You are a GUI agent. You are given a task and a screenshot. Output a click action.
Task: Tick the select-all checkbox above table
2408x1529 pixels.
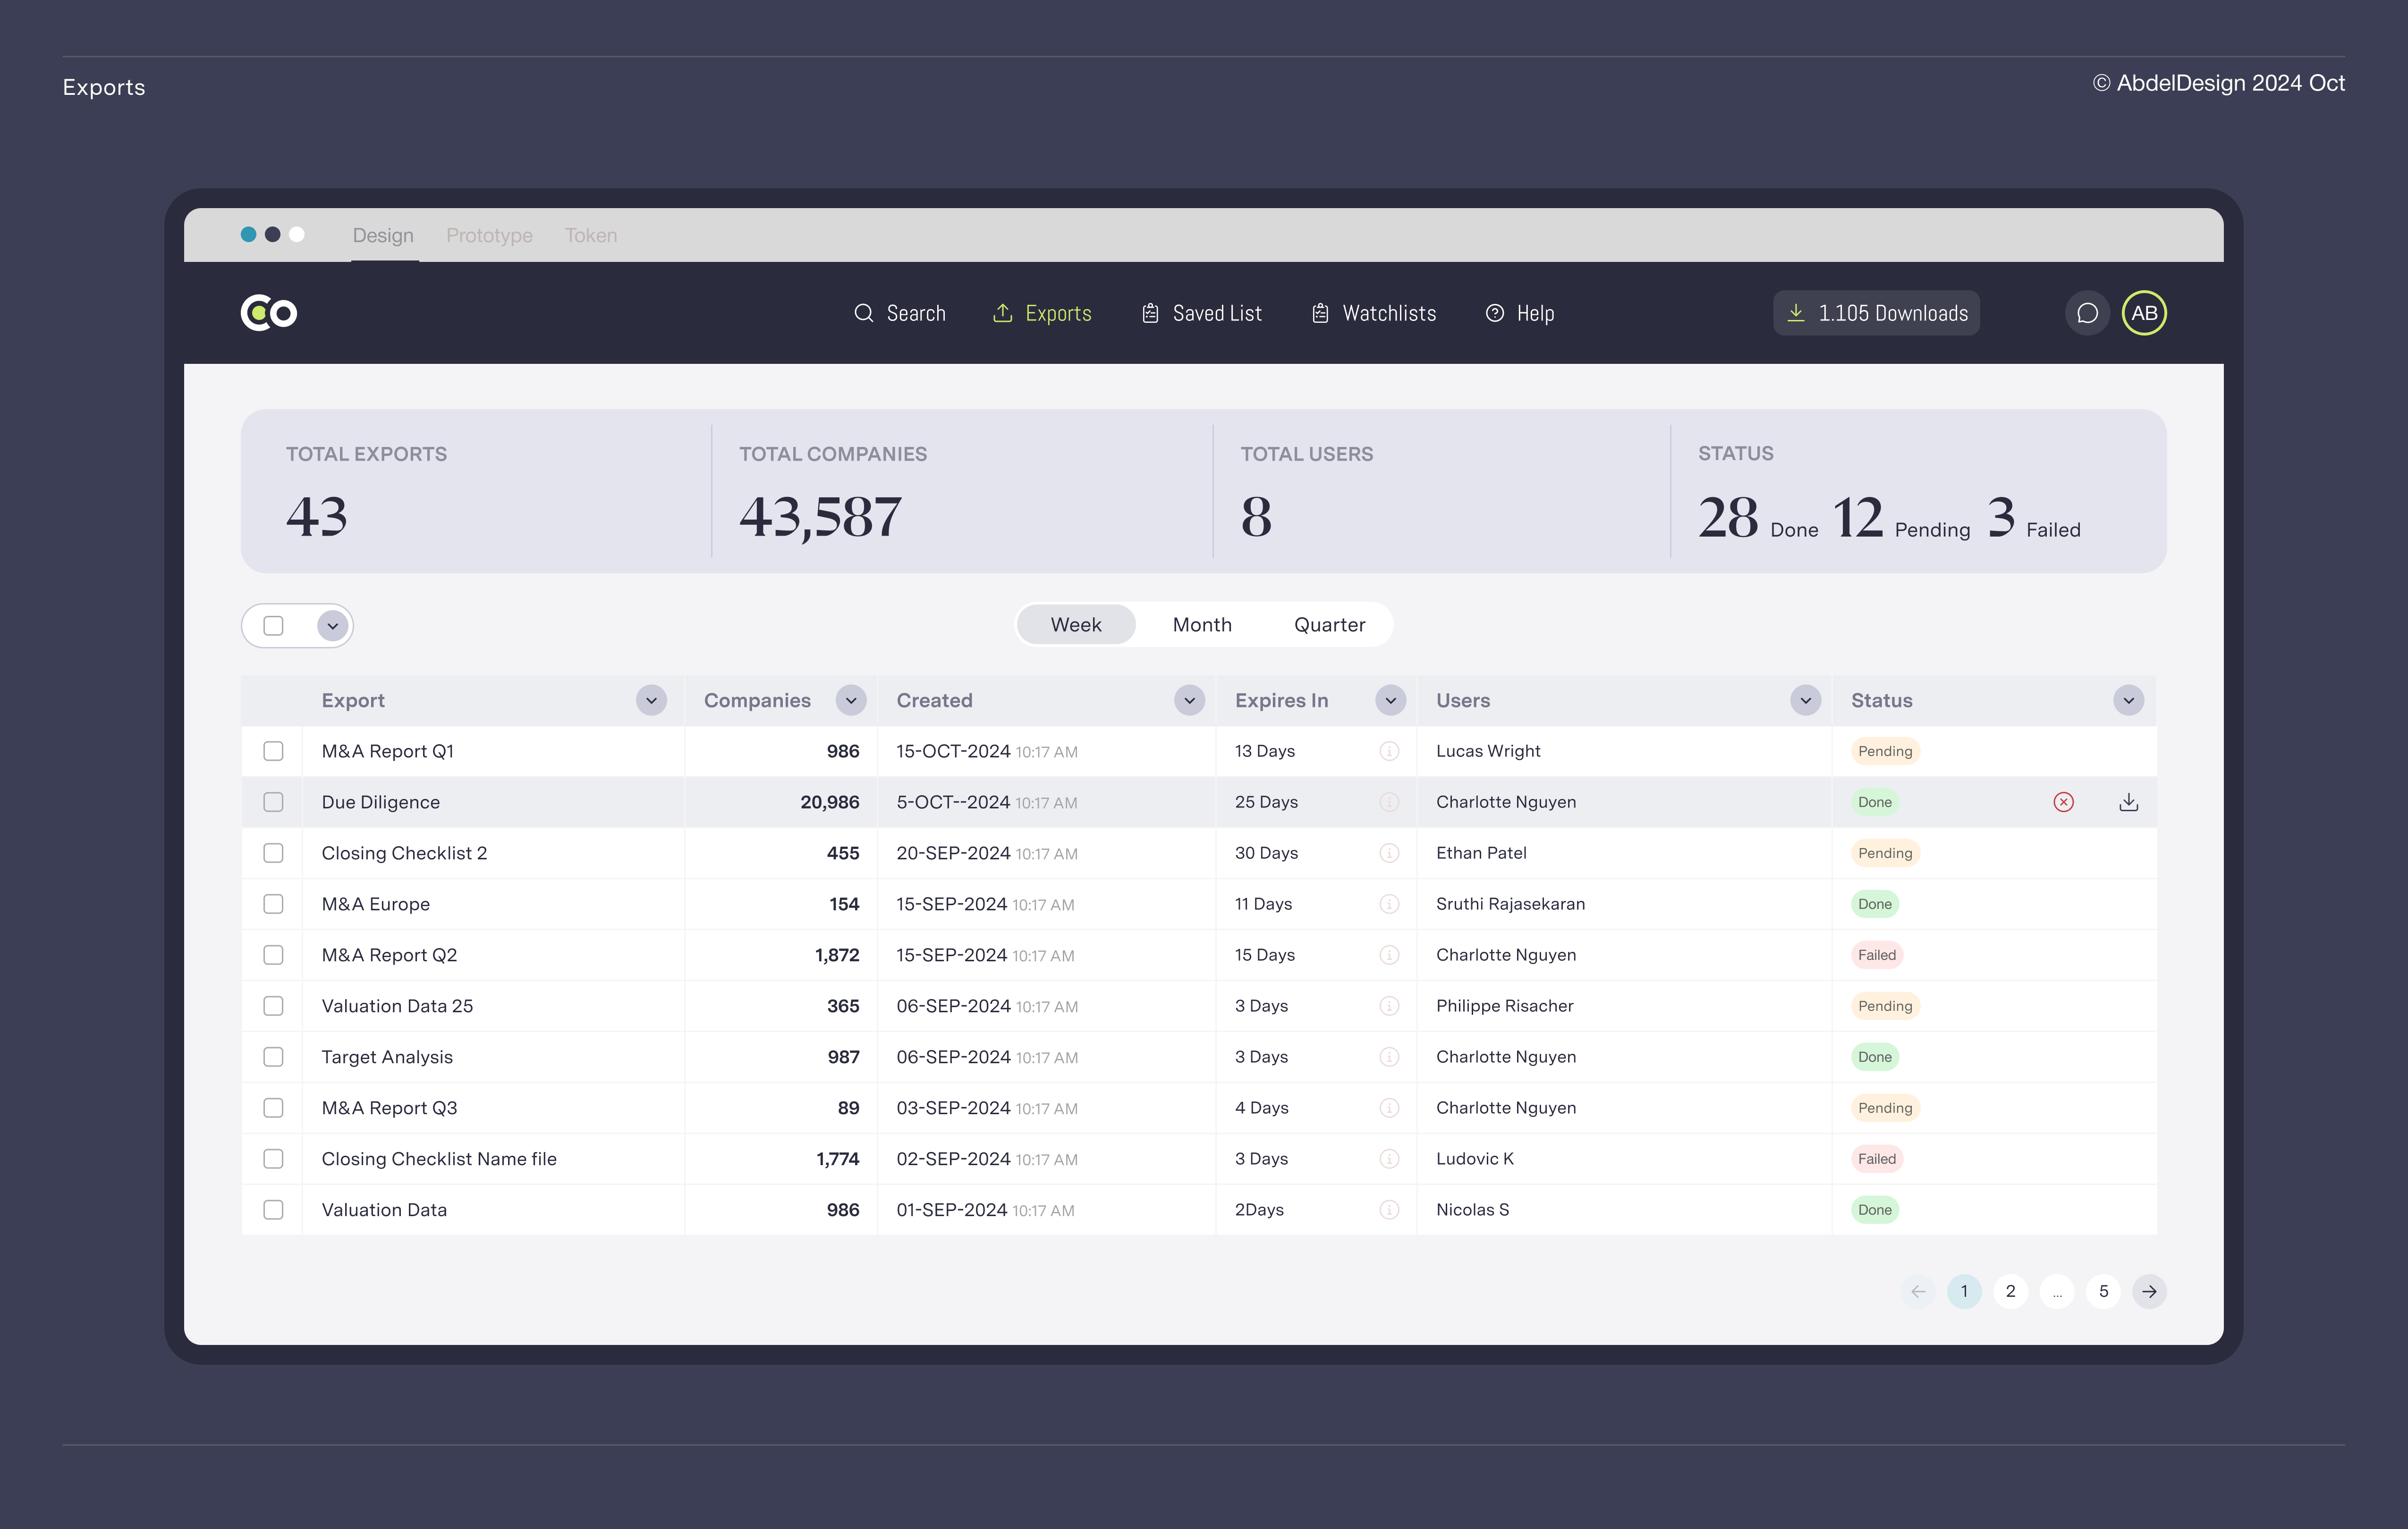click(x=273, y=626)
